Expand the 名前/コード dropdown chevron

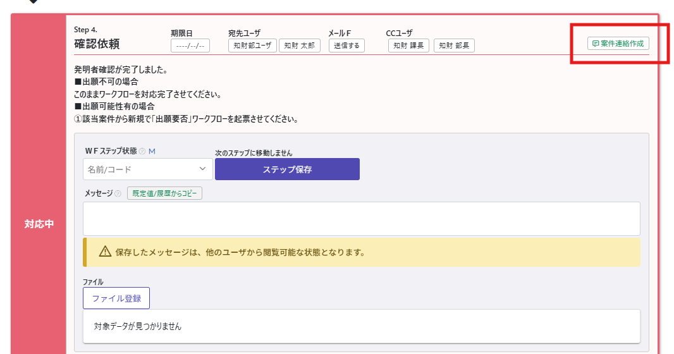pyautogui.click(x=203, y=169)
